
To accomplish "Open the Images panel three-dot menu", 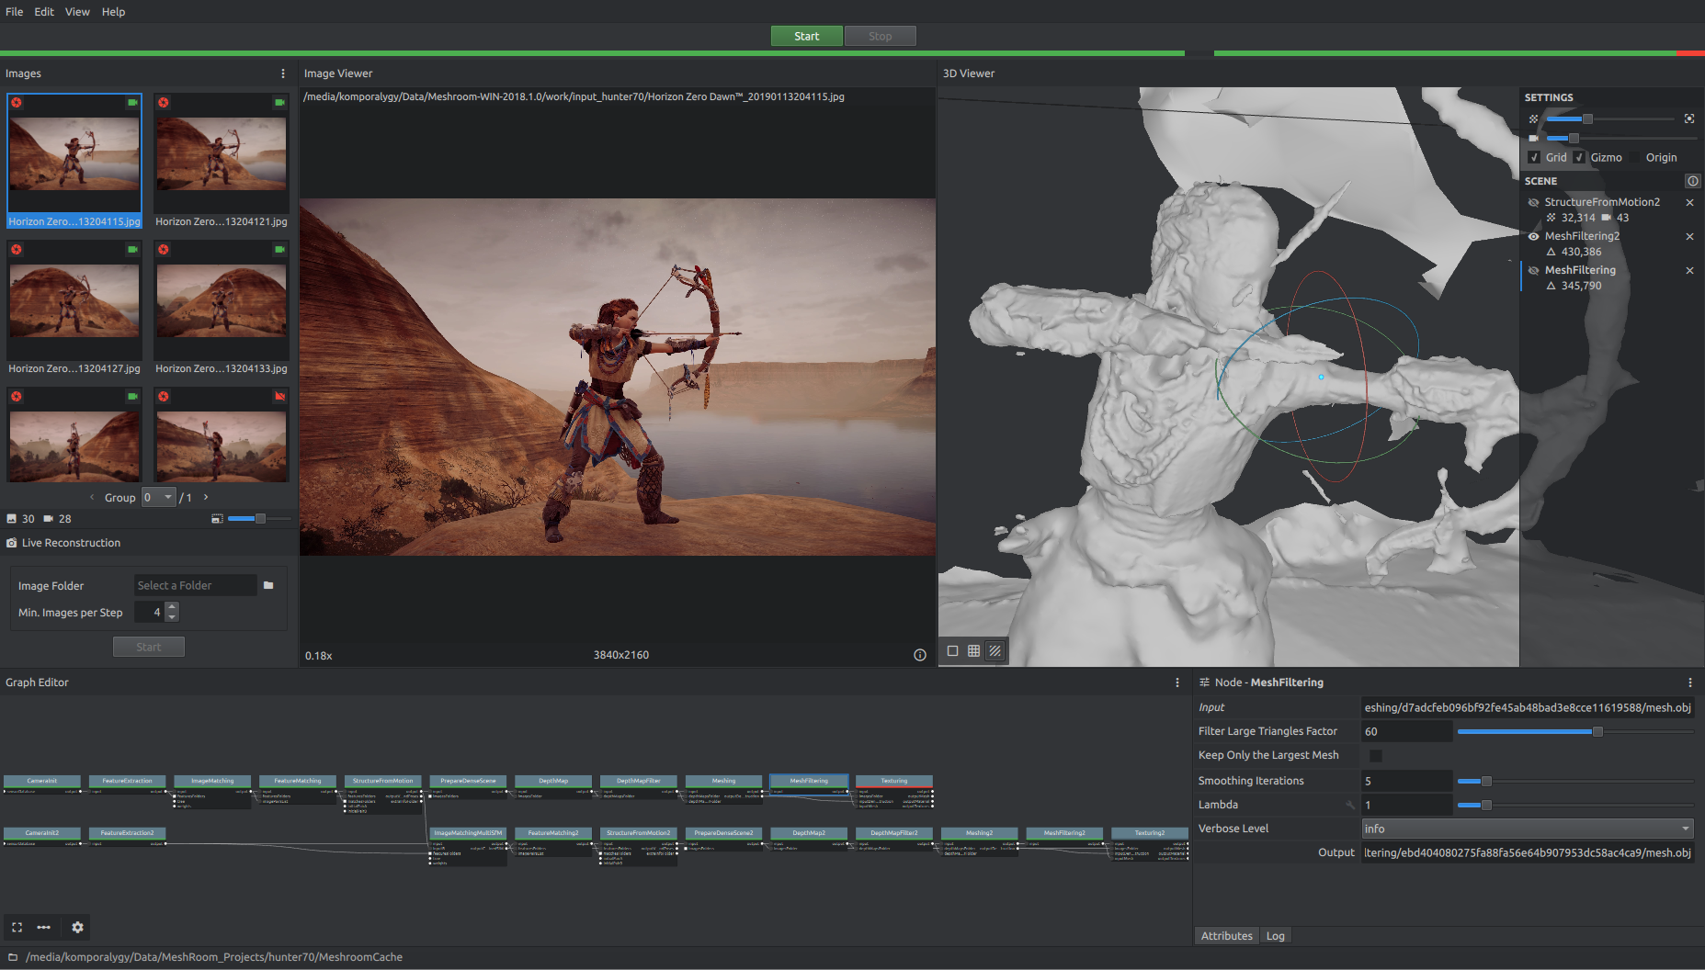I will coord(283,73).
